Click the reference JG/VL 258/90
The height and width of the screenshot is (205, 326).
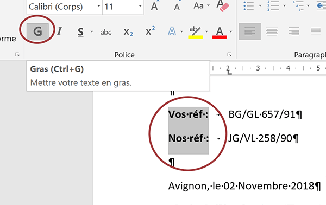pyautogui.click(x=260, y=138)
